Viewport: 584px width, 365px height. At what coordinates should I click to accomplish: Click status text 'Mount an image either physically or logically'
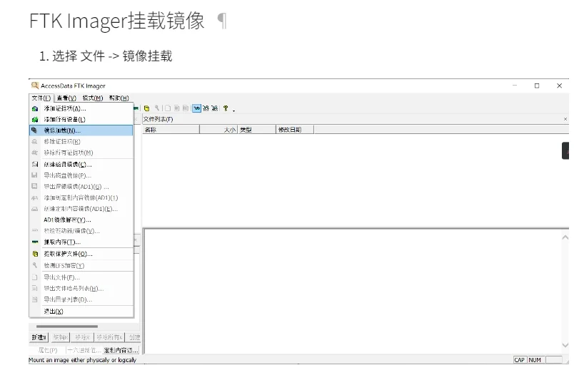pyautogui.click(x=82, y=360)
